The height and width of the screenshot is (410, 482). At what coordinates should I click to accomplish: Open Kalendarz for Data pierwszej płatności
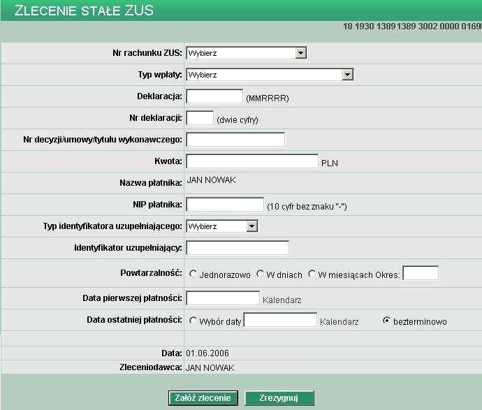pos(282,300)
